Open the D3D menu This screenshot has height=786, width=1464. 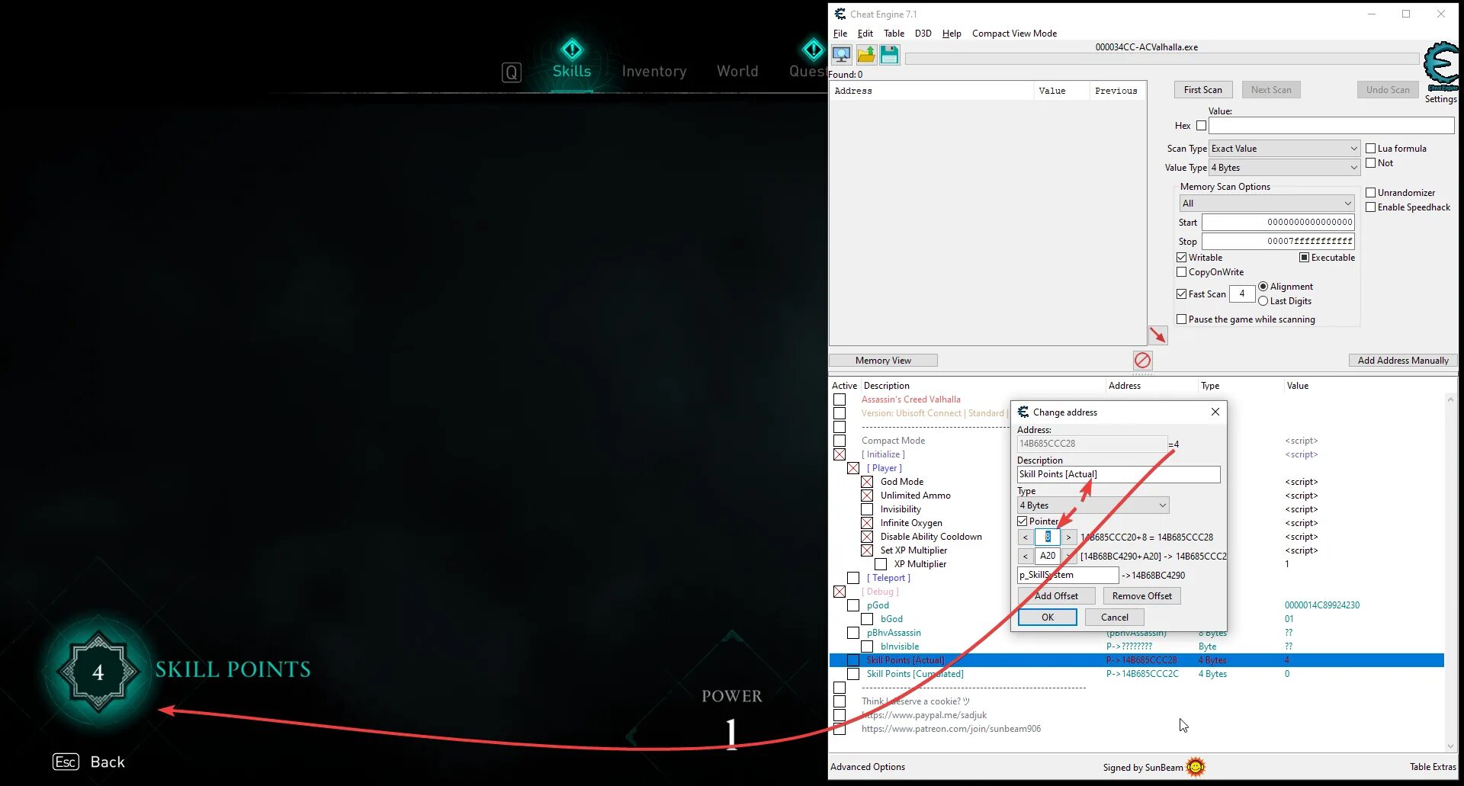click(x=923, y=34)
